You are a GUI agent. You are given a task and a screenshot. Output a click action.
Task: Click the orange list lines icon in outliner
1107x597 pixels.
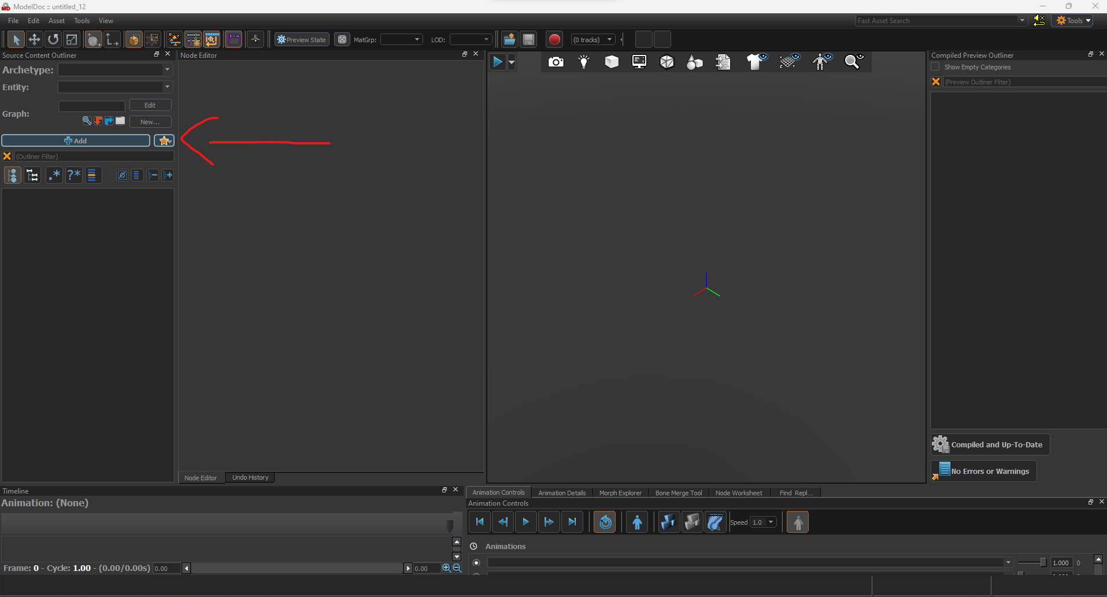tap(92, 175)
